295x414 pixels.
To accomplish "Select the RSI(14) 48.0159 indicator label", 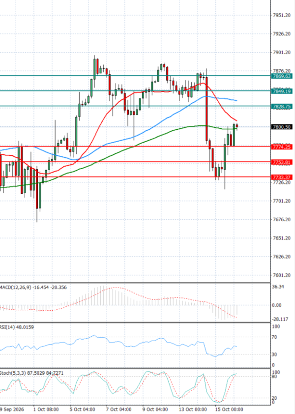I will click(17, 327).
